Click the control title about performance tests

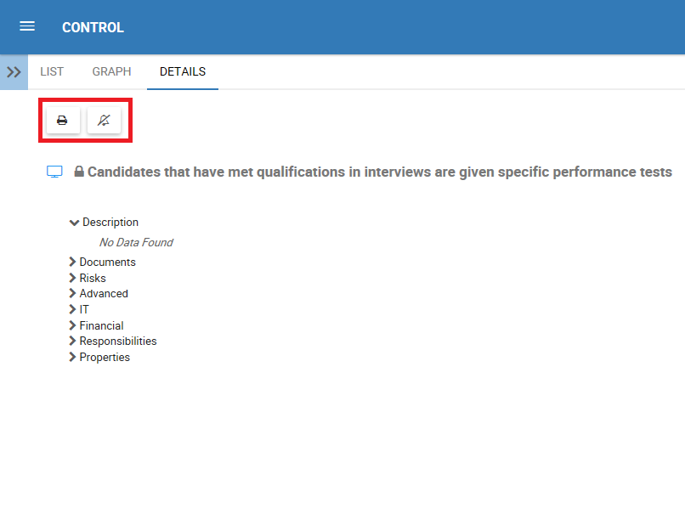(379, 172)
